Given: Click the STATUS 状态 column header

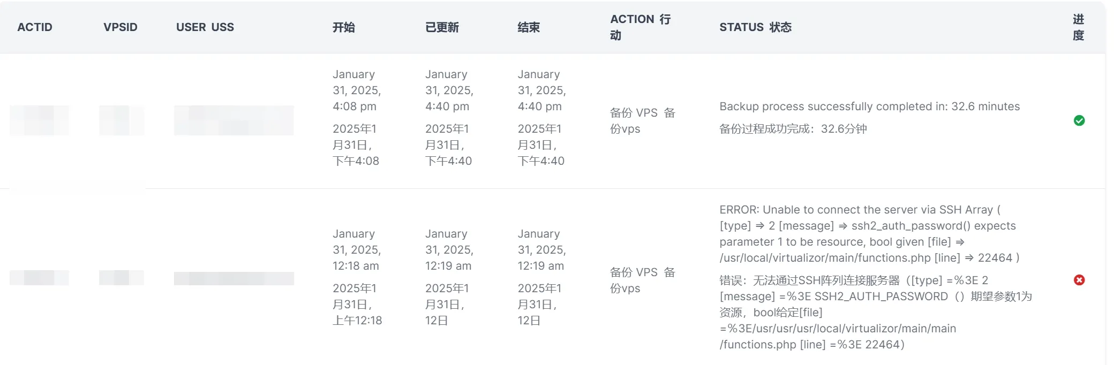Looking at the screenshot, I should click(755, 27).
